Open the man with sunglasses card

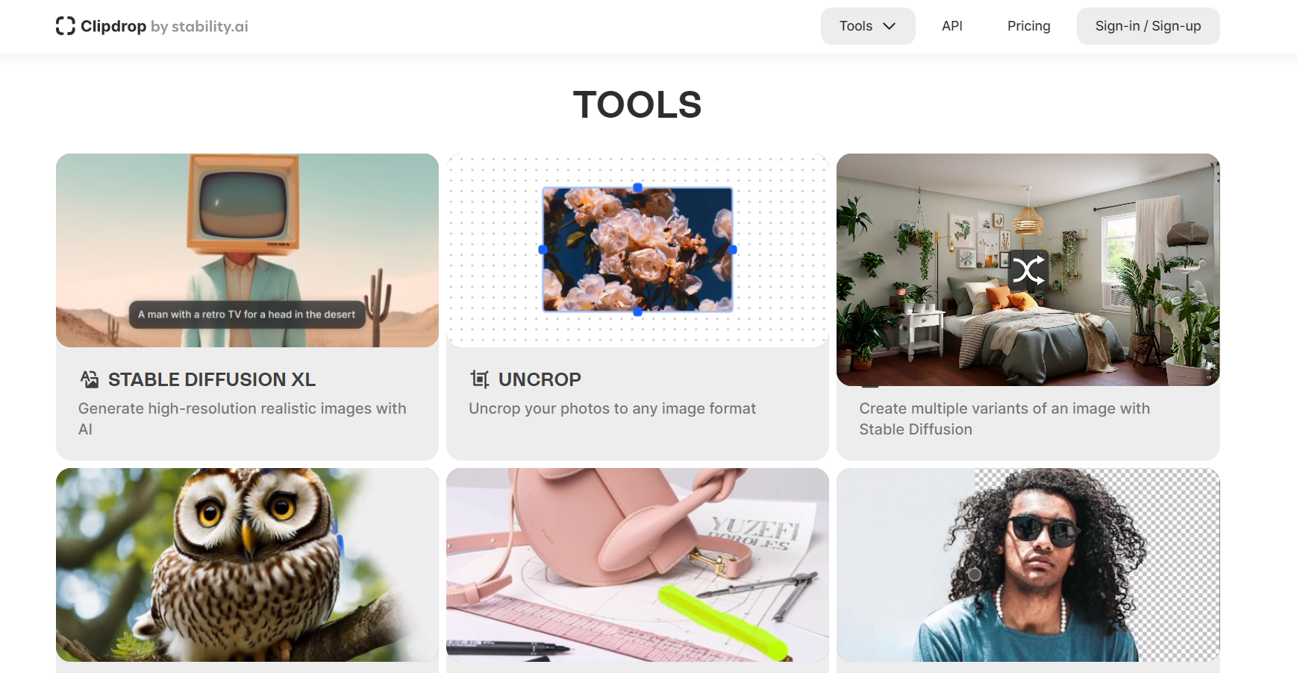click(x=1028, y=565)
